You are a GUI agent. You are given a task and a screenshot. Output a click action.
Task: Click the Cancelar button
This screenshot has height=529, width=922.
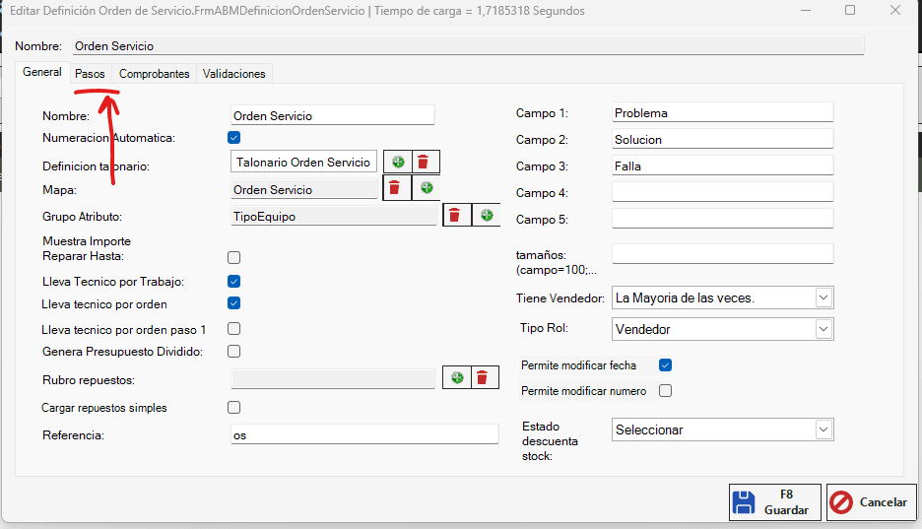pos(871,502)
